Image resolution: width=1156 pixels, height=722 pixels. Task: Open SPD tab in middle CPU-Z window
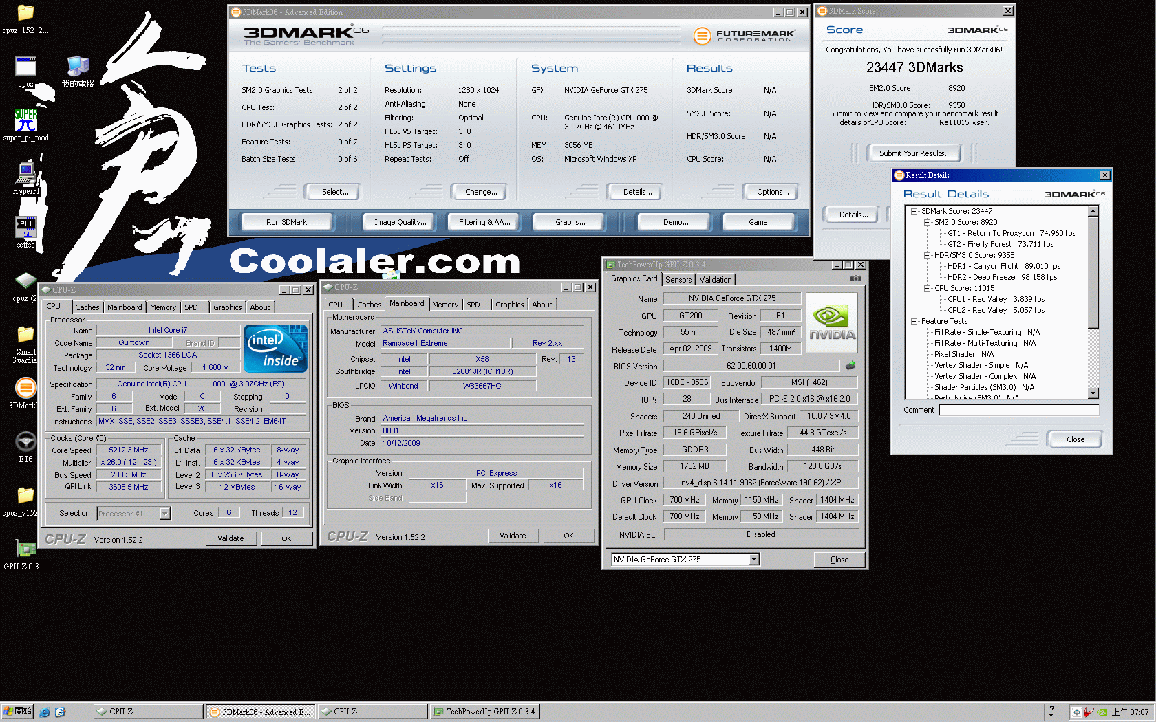coord(473,305)
